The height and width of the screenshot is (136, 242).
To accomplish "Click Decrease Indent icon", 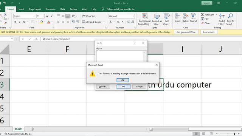I will coord(73,22).
